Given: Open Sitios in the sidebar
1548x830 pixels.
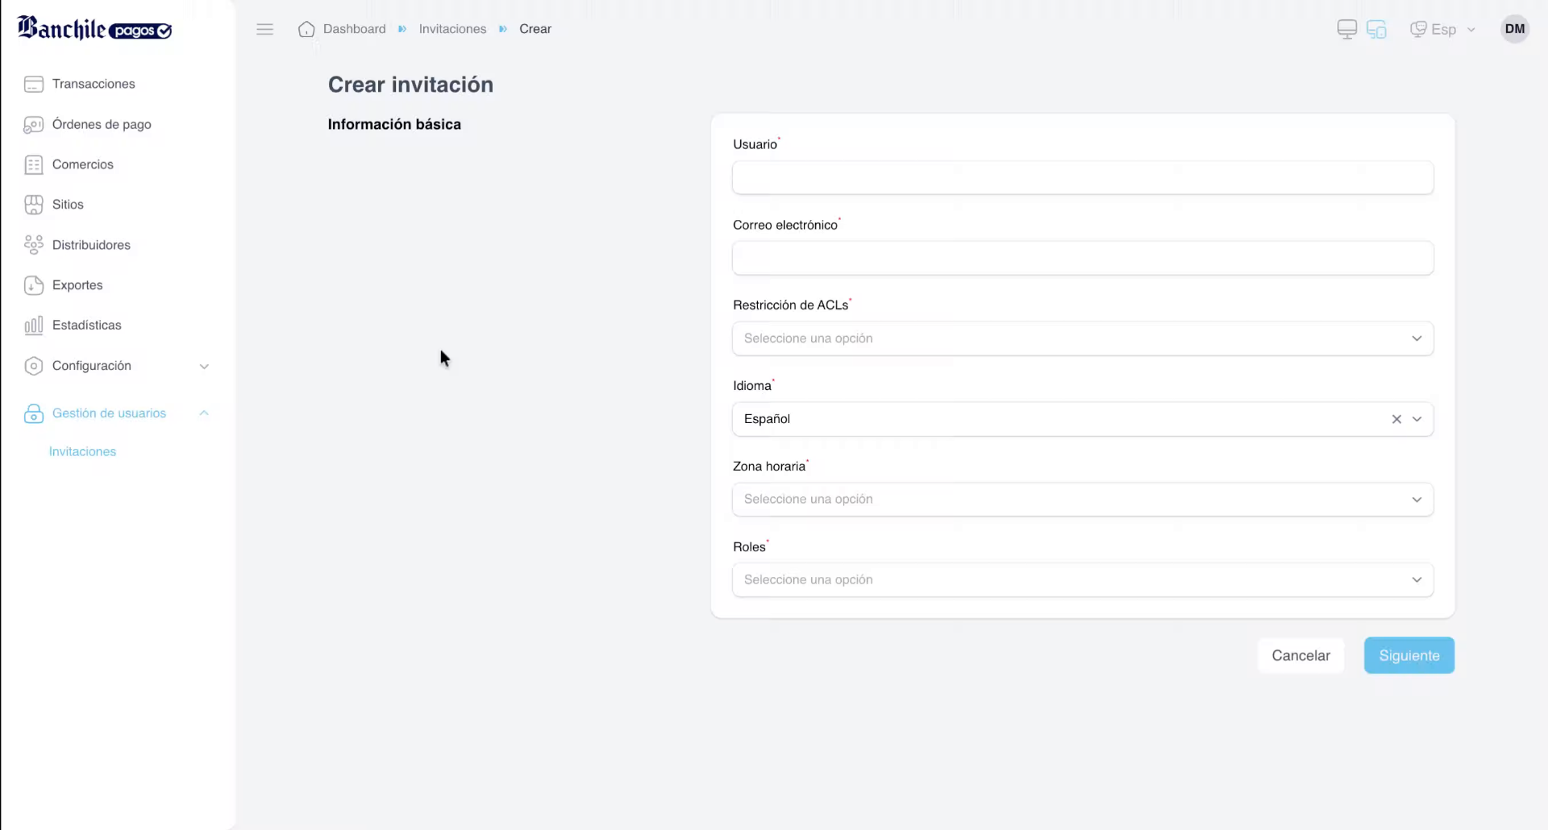Looking at the screenshot, I should point(68,205).
